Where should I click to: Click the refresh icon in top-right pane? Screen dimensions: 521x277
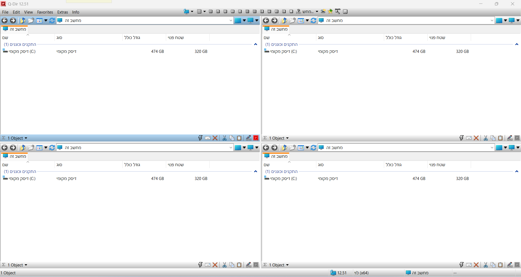tap(313, 21)
